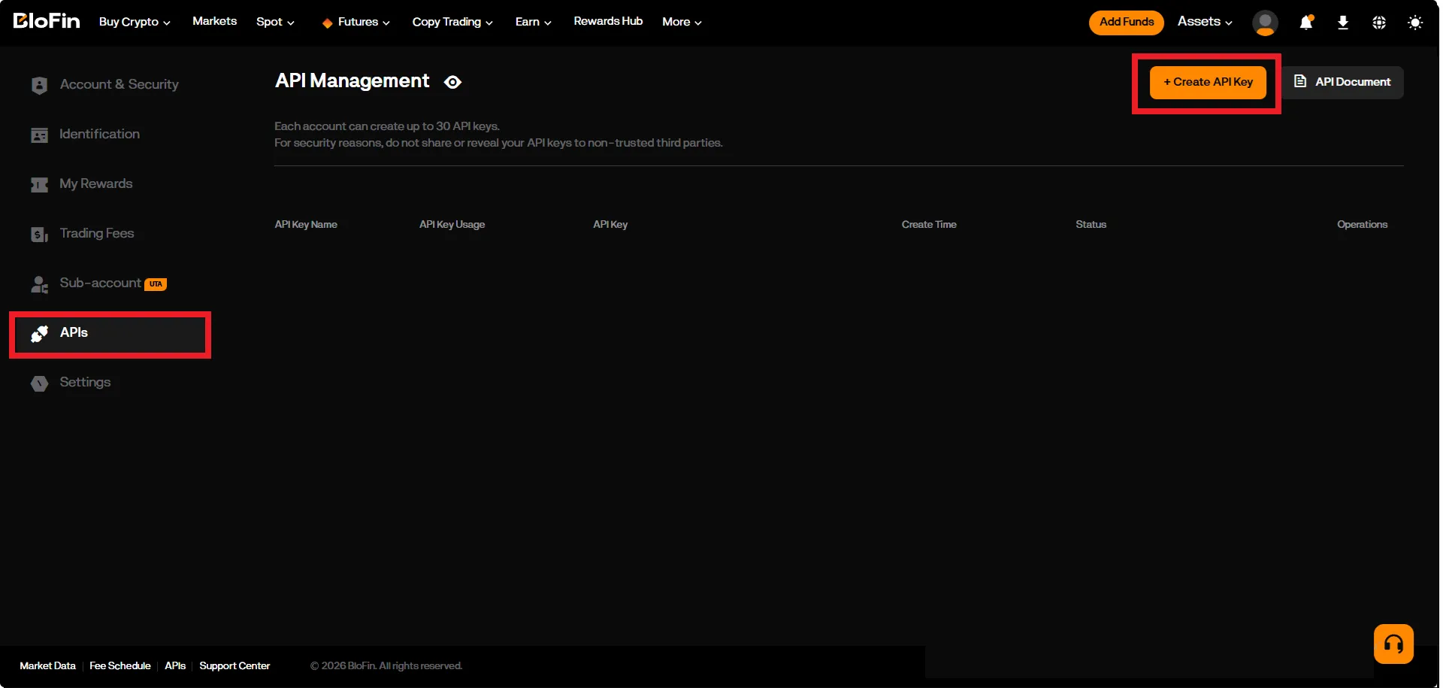Click the Create API Key button
Image resolution: width=1443 pixels, height=688 pixels.
[x=1208, y=82]
